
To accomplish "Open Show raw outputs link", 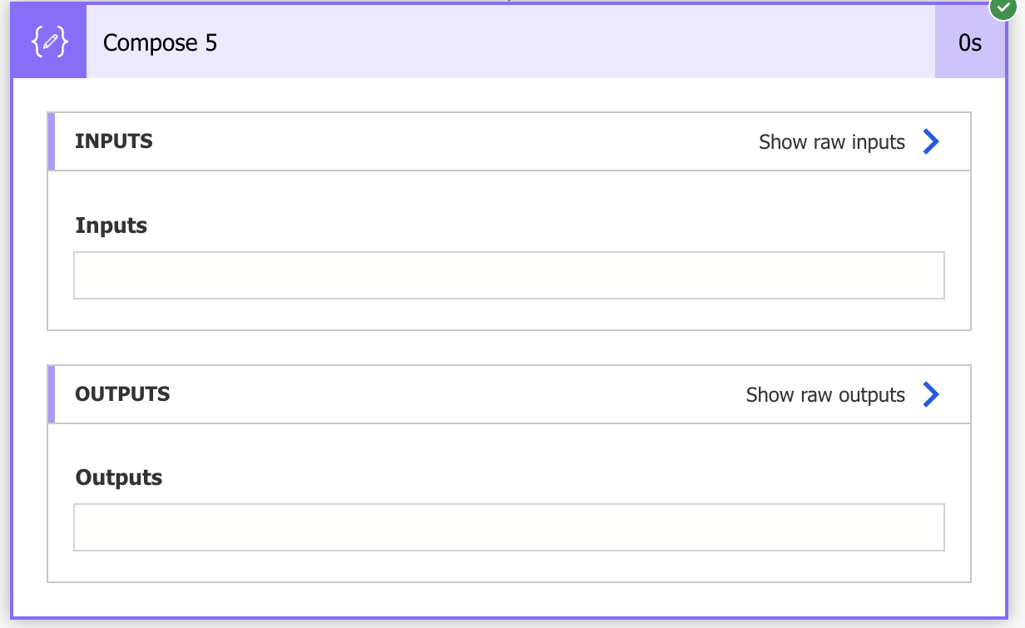I will 825,394.
